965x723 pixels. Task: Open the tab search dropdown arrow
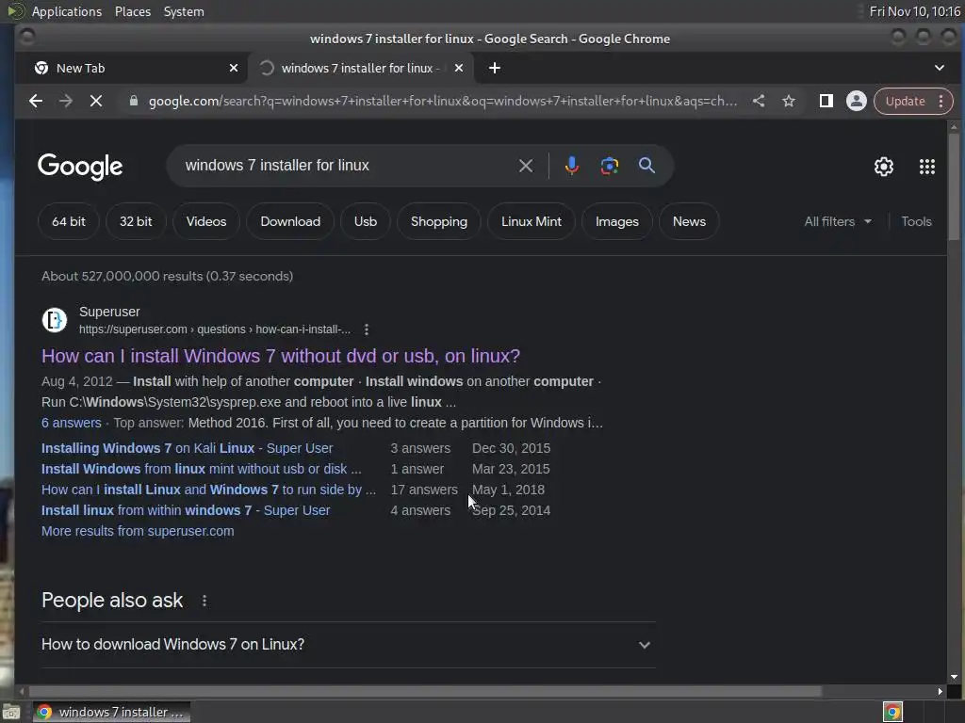tap(940, 68)
